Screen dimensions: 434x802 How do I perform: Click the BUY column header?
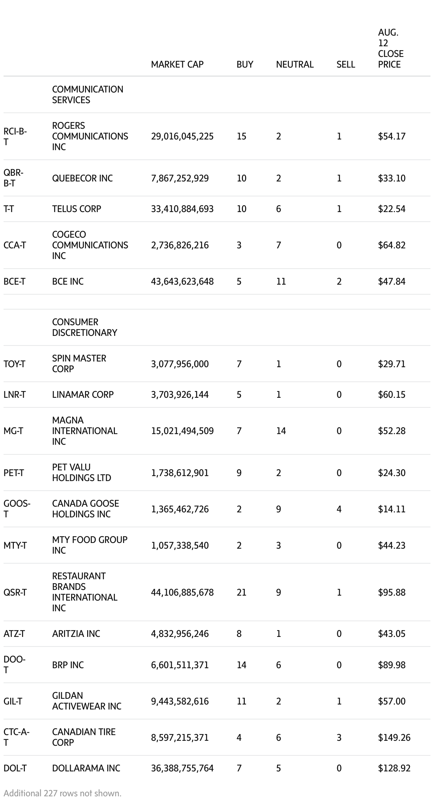coord(245,64)
